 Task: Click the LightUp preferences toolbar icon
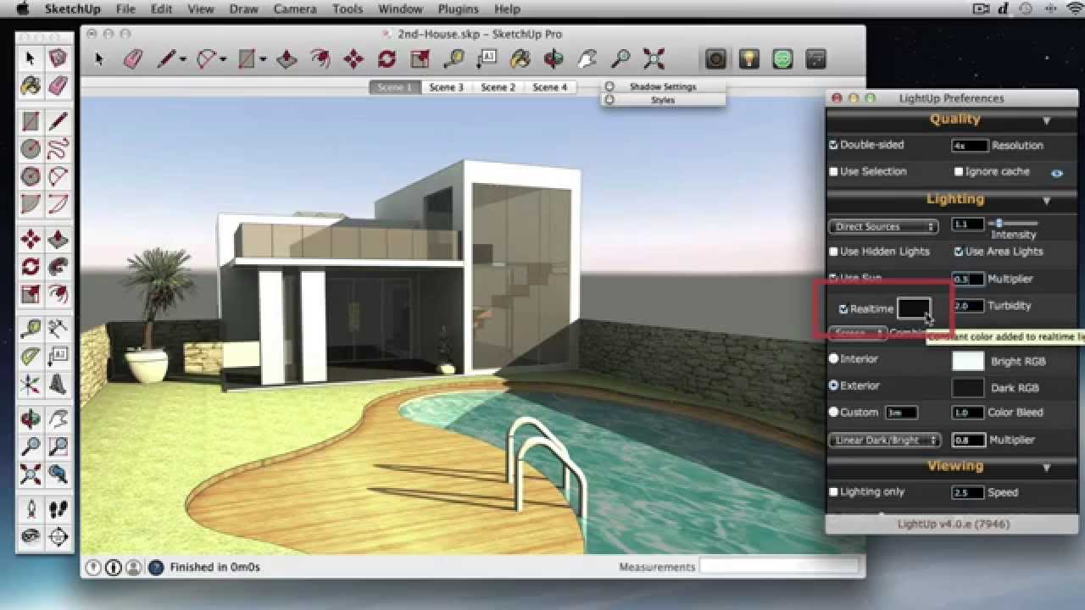click(x=815, y=58)
